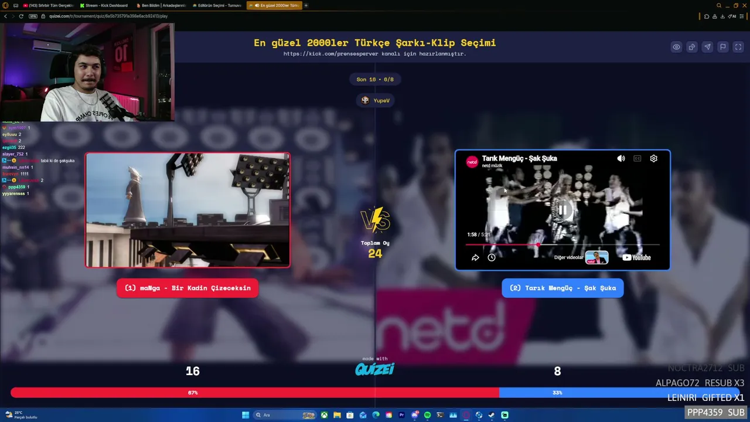Open the video on YouTube via logo

636,257
